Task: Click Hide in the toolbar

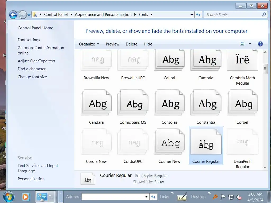Action: [x=148, y=44]
